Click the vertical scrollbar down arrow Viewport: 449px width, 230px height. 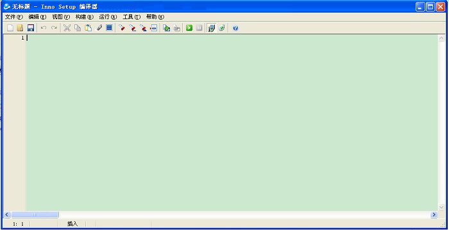coord(441,207)
